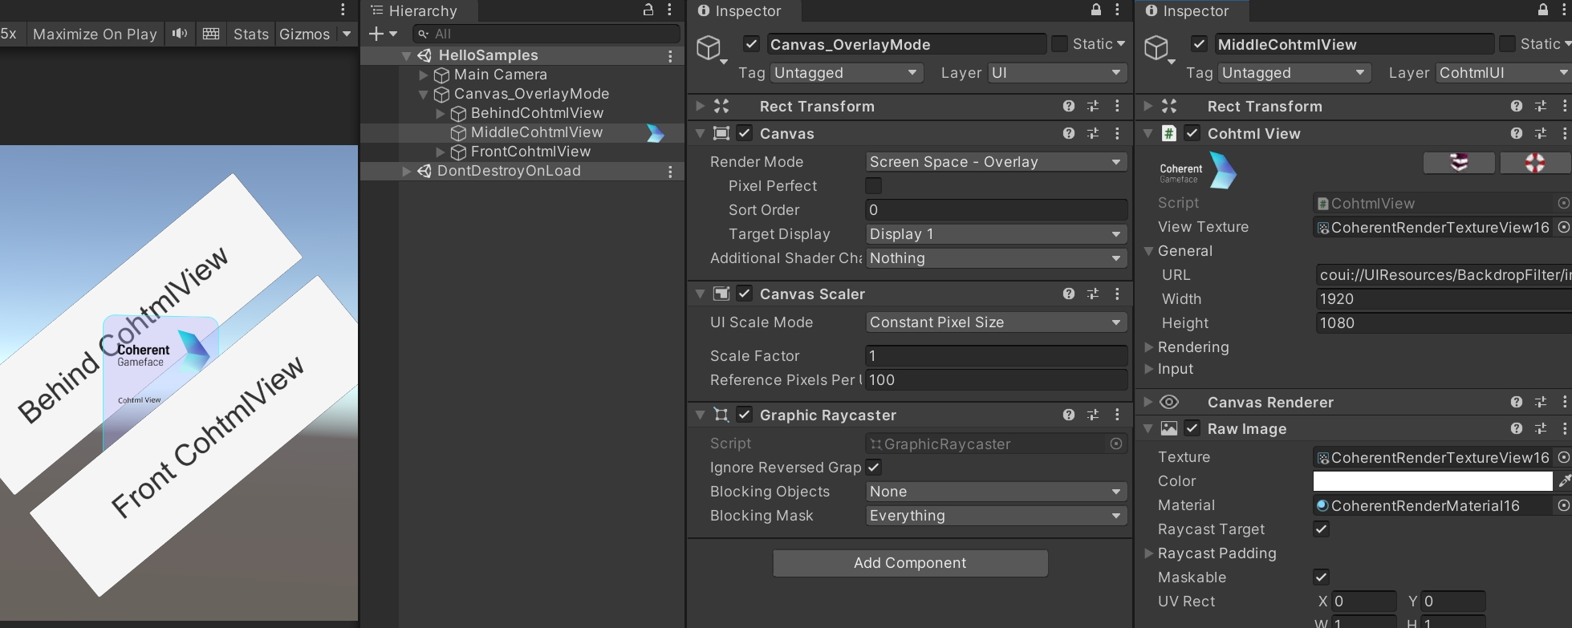
Task: Toggle Maximize On Play button
Action: coord(95,34)
